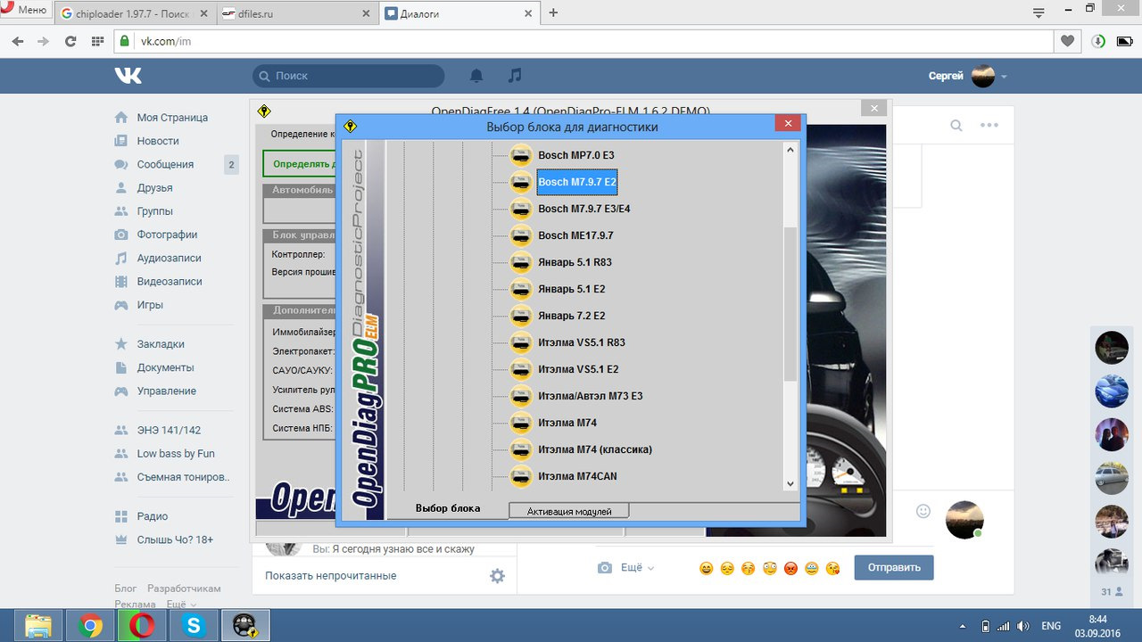
Task: Select Итэлма VS5.1 E2 entry
Action: click(578, 369)
